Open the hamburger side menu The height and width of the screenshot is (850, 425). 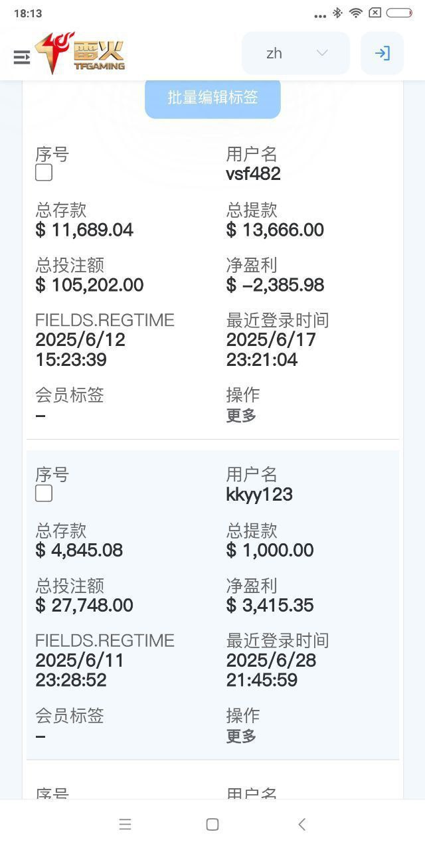tap(22, 57)
